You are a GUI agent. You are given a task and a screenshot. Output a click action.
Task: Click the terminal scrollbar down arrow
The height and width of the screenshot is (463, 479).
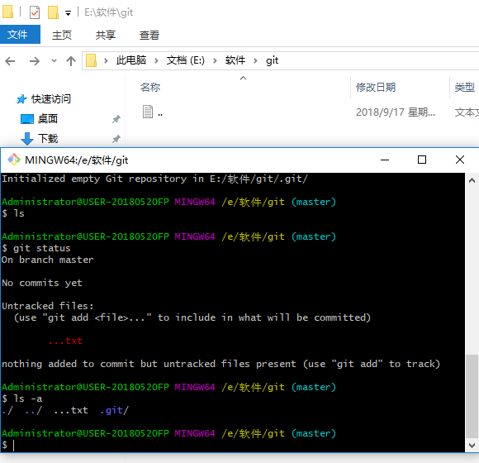tap(472, 446)
